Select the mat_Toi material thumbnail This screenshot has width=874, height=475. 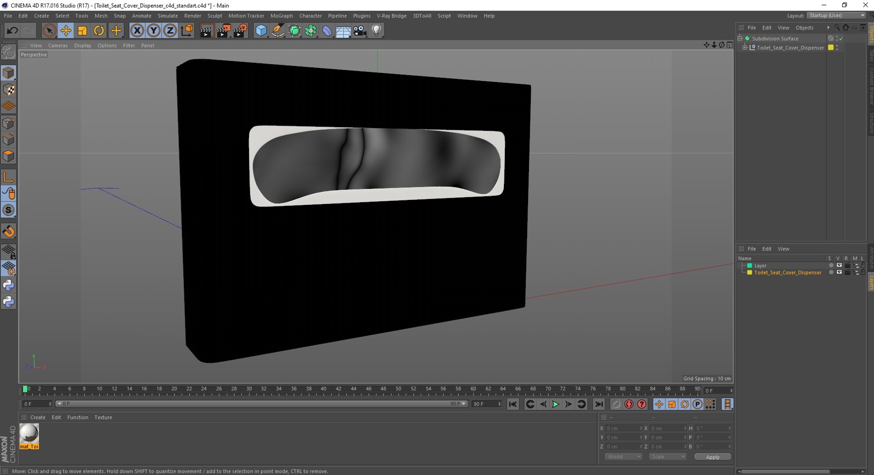point(29,436)
